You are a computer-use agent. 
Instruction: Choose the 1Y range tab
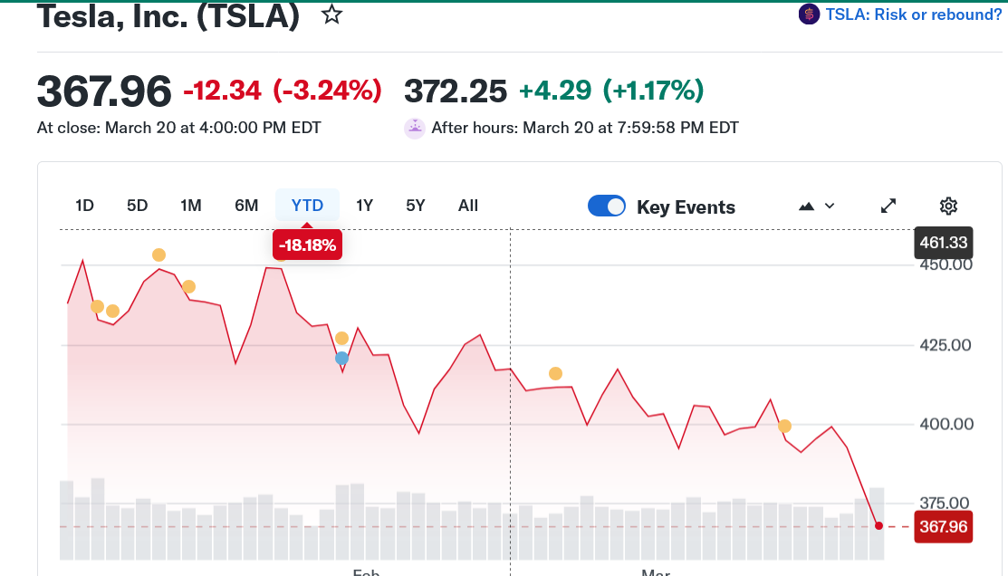click(x=364, y=206)
